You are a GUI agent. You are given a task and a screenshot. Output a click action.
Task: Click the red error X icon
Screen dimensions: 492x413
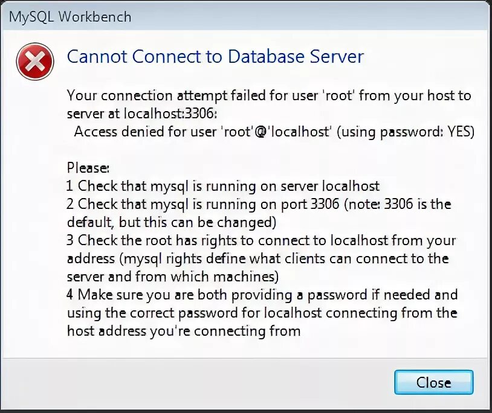click(x=35, y=60)
